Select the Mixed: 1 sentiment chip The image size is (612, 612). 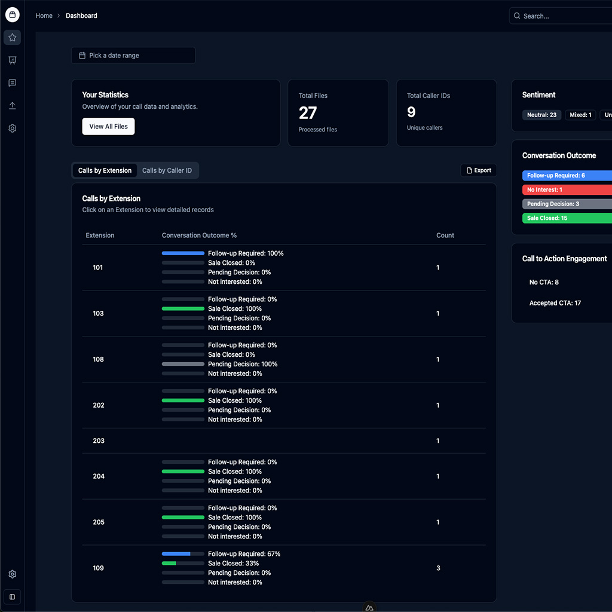tap(580, 115)
